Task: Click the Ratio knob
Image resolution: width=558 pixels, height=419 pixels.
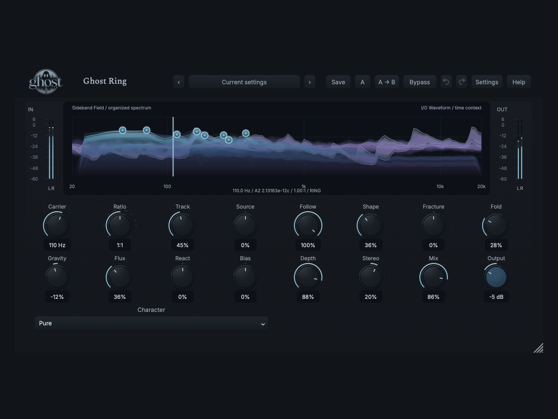Action: point(120,226)
